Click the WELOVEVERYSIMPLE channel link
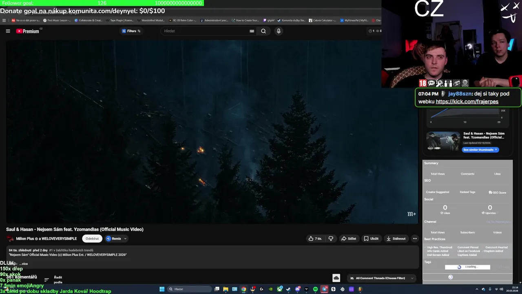Viewport: 522px width, 294px height. [59, 238]
